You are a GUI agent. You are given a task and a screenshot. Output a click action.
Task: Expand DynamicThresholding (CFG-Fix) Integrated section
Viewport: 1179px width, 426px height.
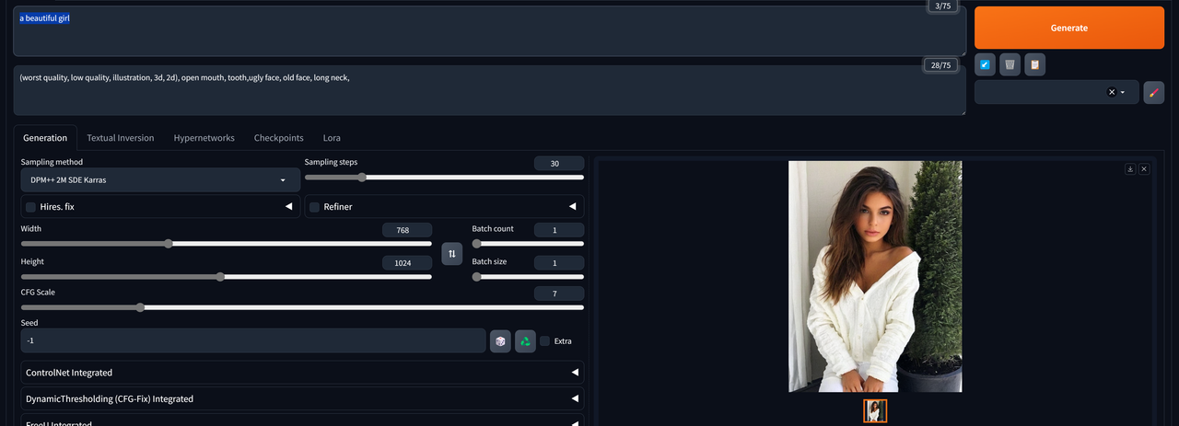(302, 398)
